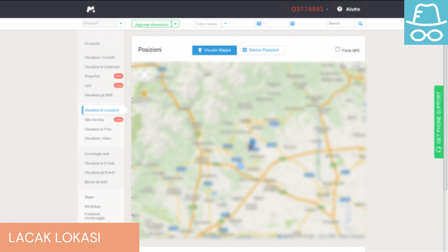448x252 pixels.
Task: Open the account Q3774861 dropdown
Action: click(310, 9)
